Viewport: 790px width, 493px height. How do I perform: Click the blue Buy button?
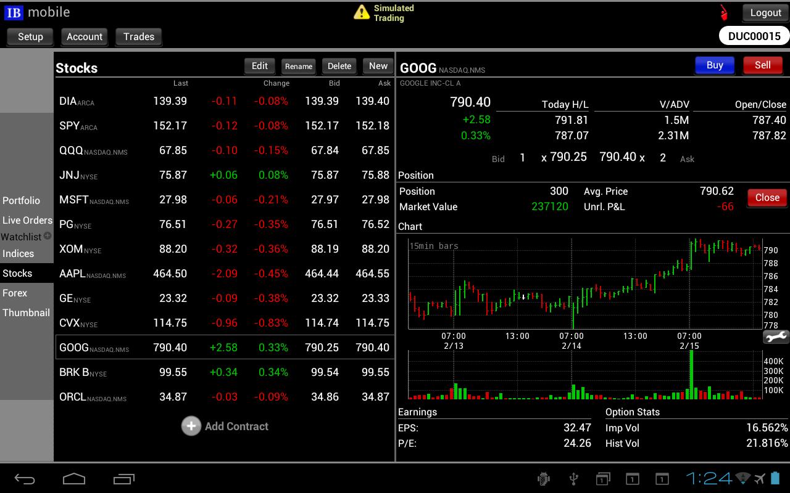715,65
